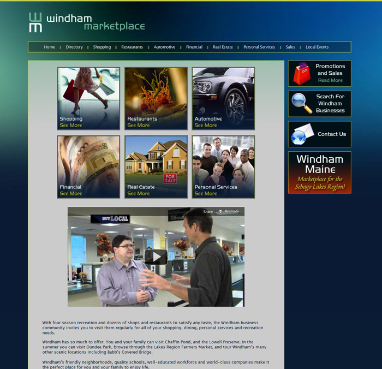Viewport: 382px width, 369px height.
Task: Select Personal Services in the navigation bar
Action: pyautogui.click(x=259, y=47)
